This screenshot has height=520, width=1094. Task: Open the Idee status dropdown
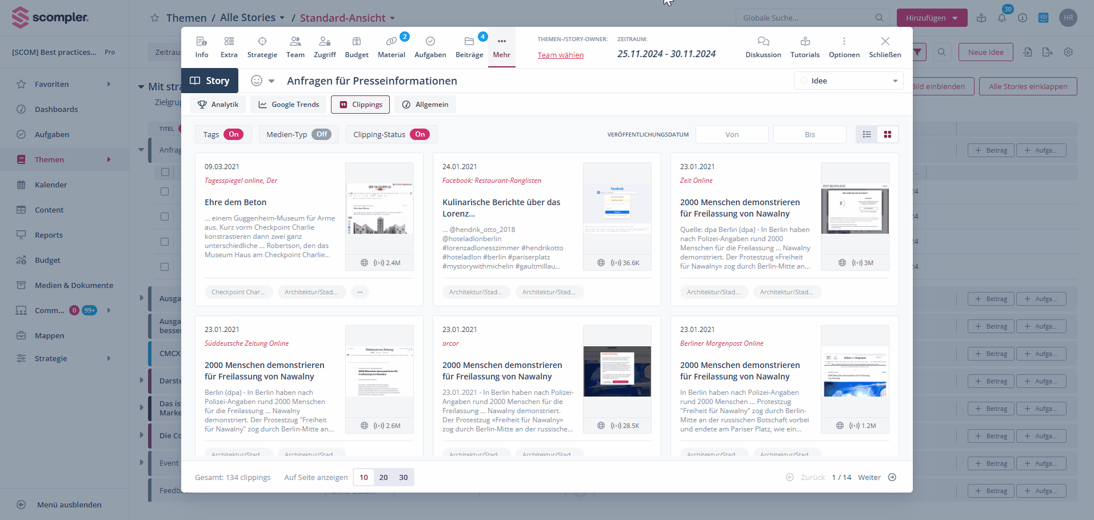[x=848, y=81]
